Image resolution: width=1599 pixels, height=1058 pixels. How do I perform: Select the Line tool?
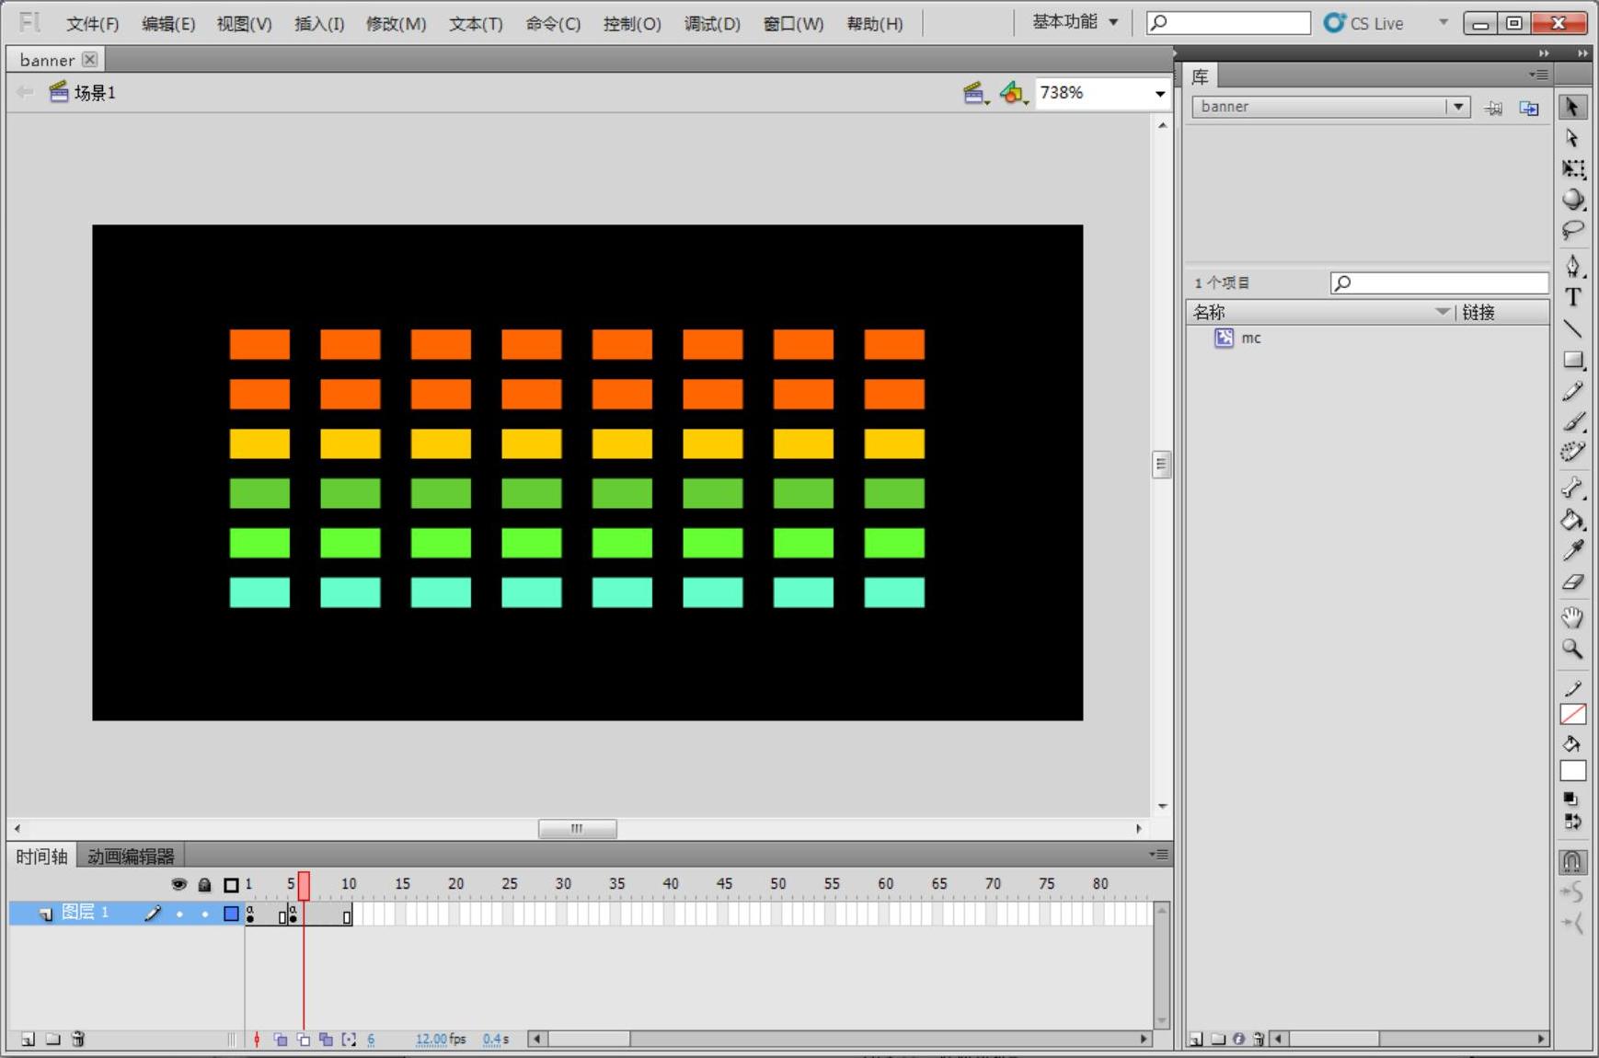tap(1572, 328)
